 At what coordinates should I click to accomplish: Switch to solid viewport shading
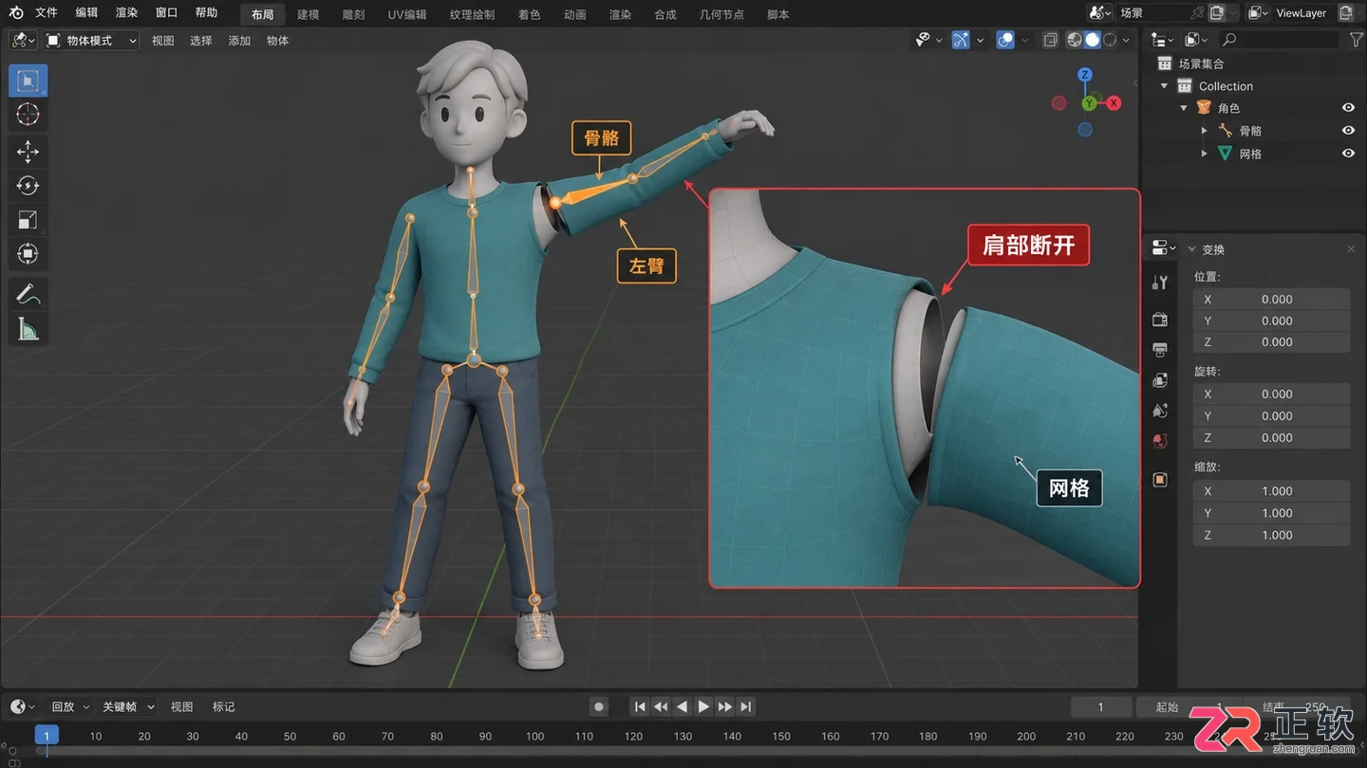1093,40
